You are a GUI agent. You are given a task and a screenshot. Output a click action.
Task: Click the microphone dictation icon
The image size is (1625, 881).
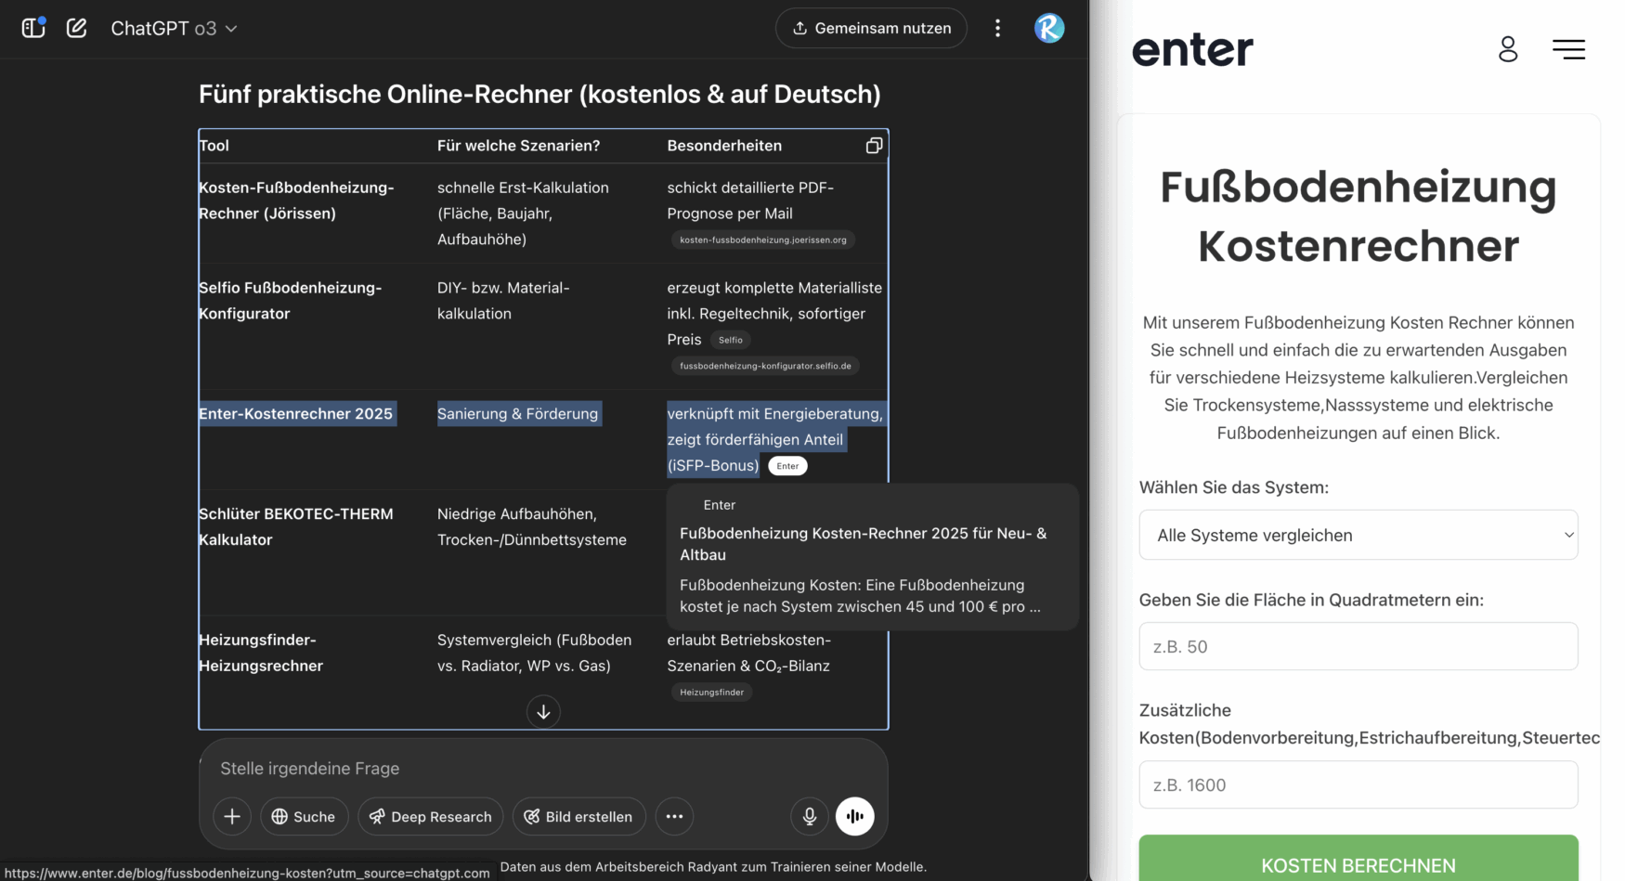click(810, 816)
